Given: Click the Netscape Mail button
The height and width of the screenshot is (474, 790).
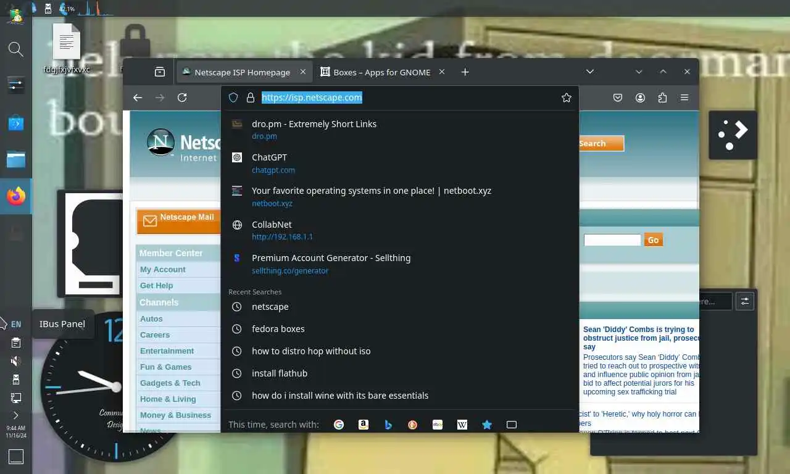Looking at the screenshot, I should pyautogui.click(x=178, y=220).
